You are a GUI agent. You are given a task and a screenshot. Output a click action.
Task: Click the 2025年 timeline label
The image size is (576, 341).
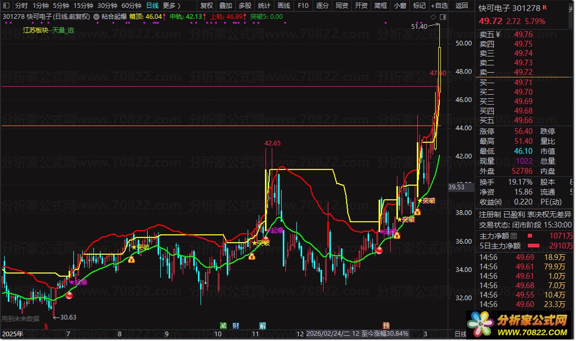[13, 334]
